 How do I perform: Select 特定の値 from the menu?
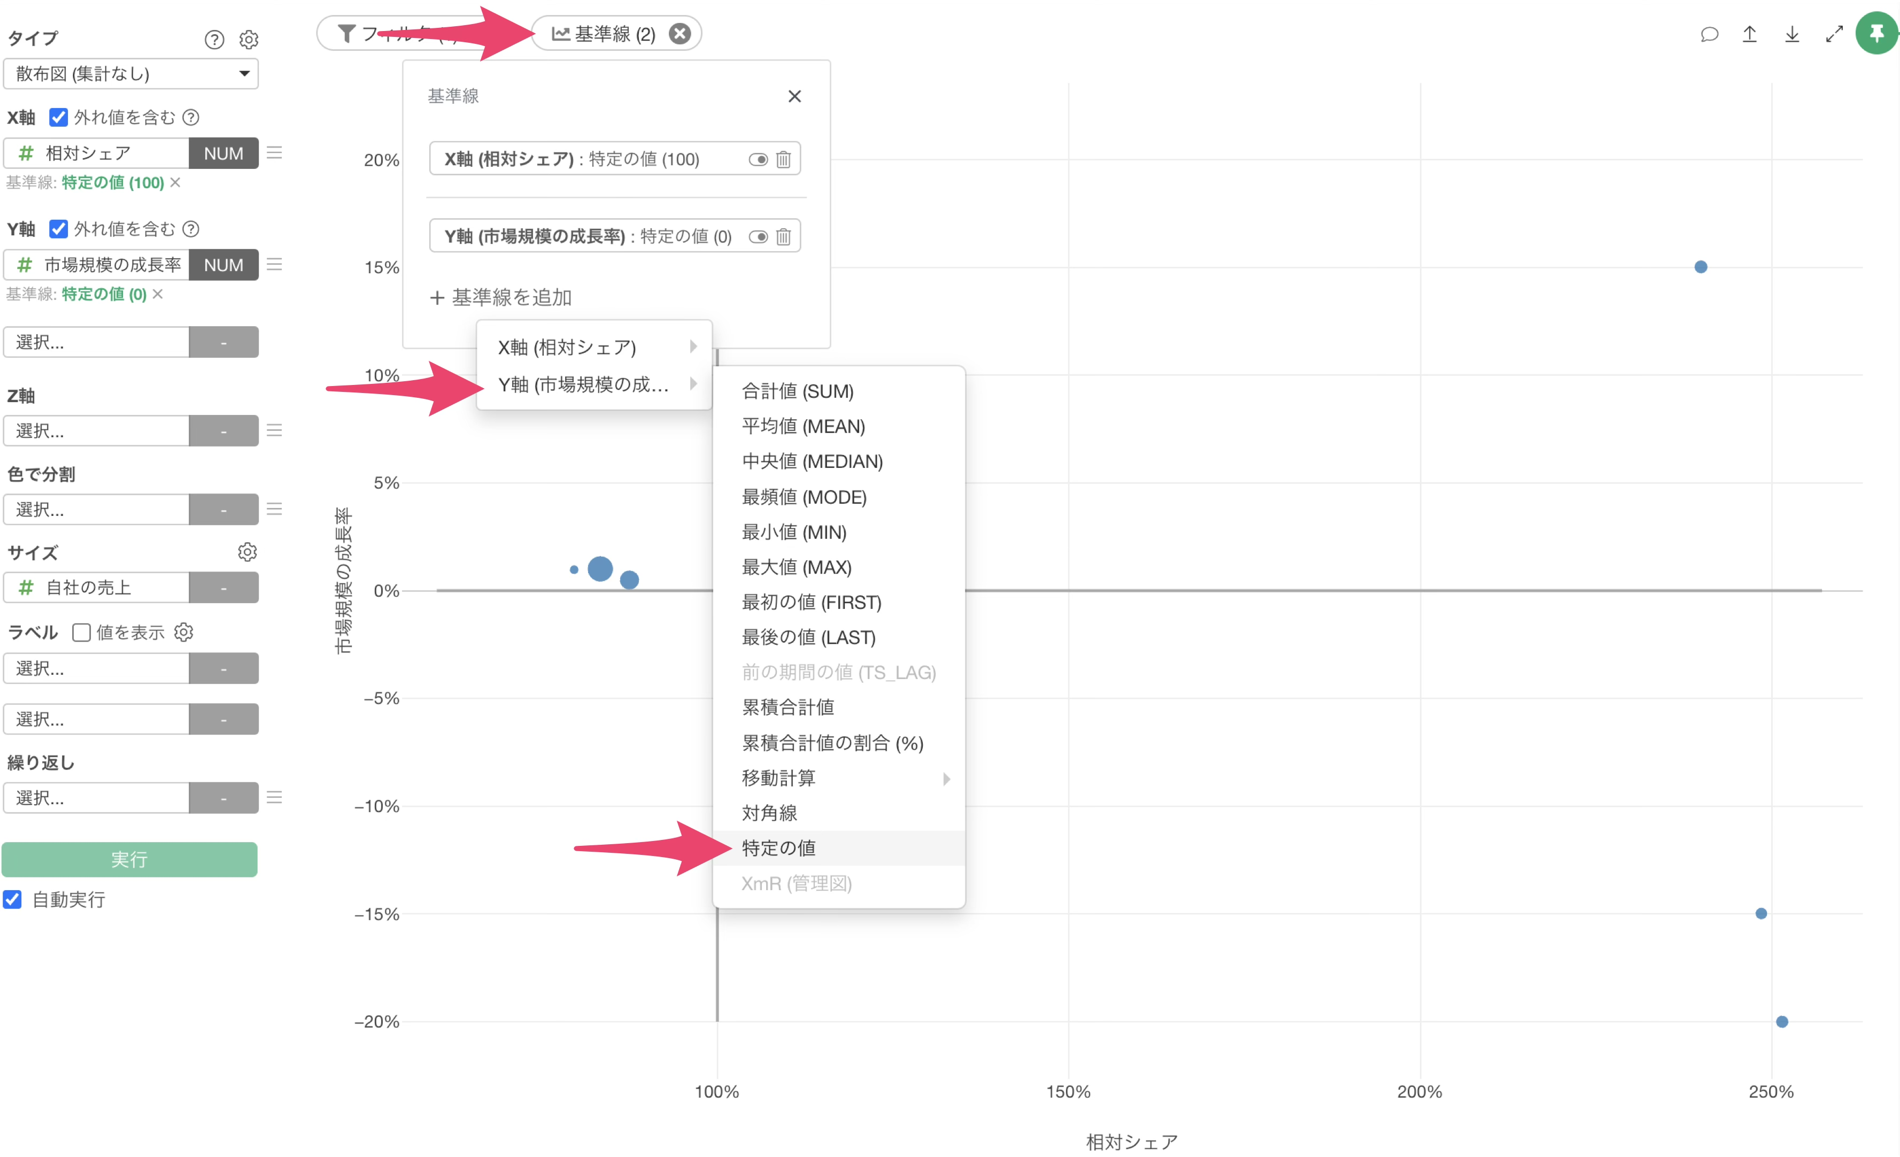tap(779, 849)
